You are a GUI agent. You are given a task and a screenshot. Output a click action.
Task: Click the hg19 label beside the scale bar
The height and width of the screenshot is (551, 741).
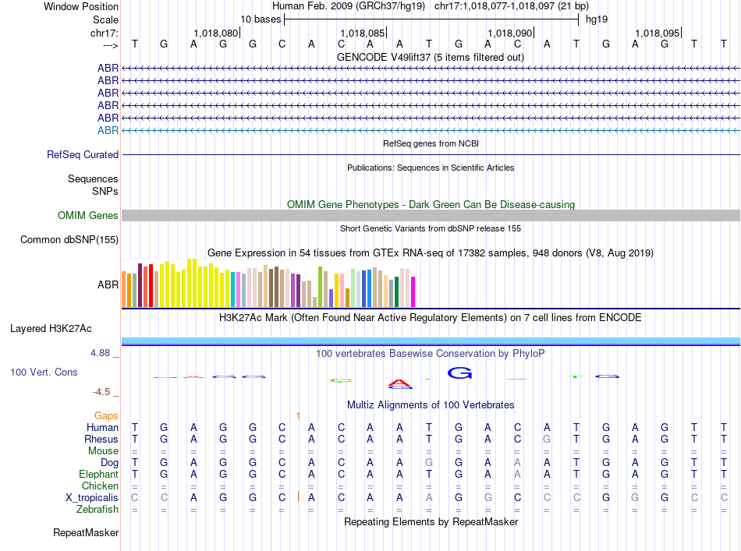pyautogui.click(x=597, y=19)
